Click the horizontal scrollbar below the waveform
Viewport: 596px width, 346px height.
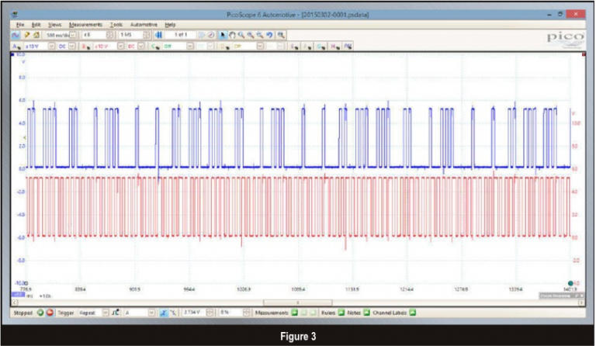[297, 303]
